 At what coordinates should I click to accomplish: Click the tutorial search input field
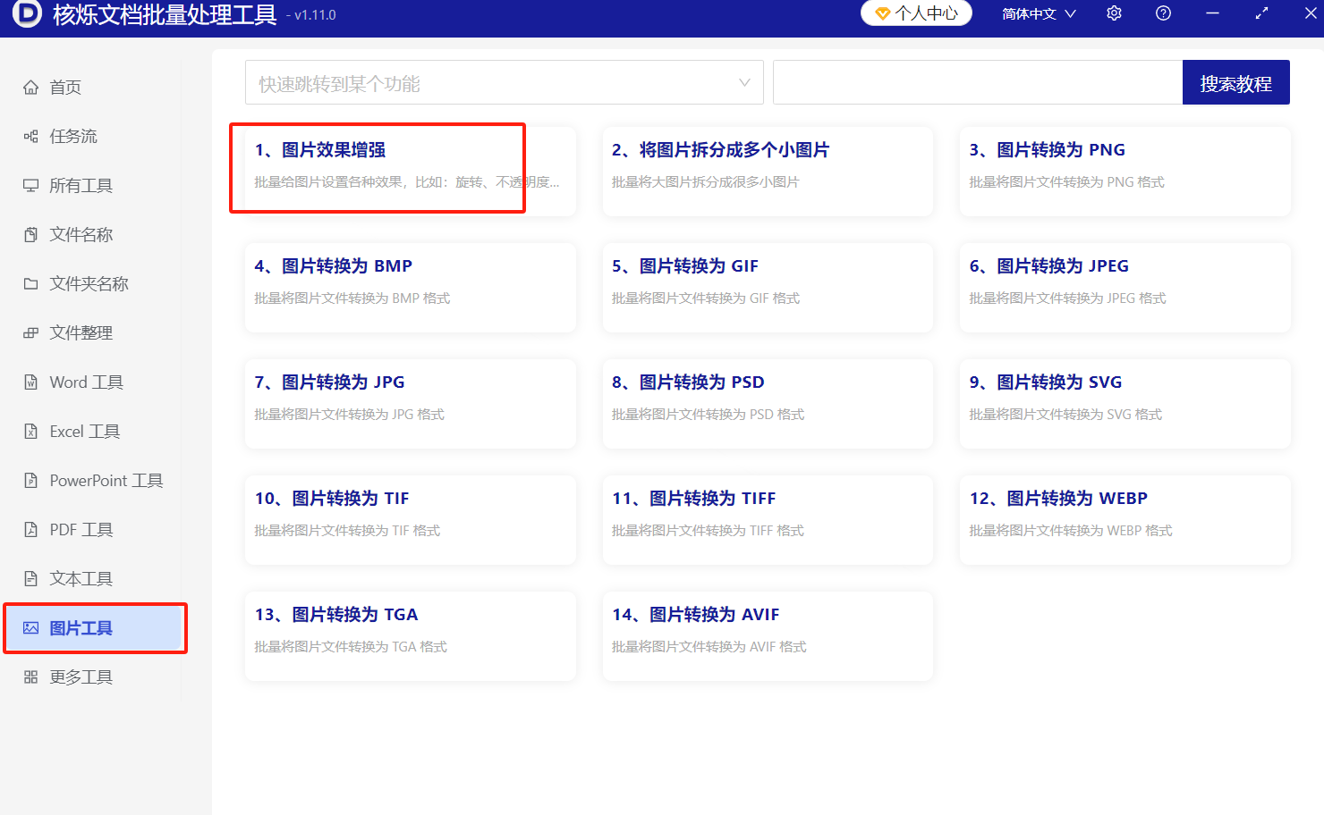point(975,81)
